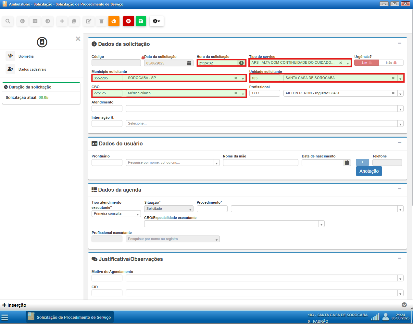Click the Anotação button
The image size is (413, 324).
369,171
